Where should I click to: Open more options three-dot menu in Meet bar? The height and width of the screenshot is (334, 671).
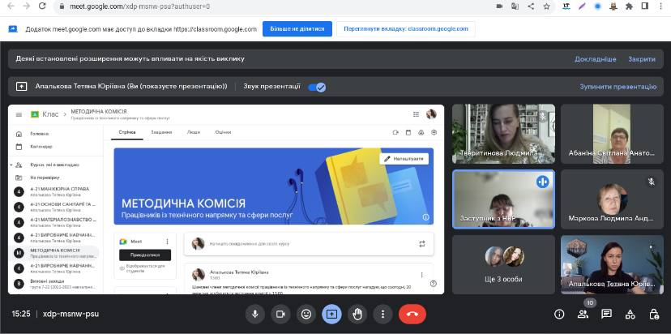click(x=383, y=315)
